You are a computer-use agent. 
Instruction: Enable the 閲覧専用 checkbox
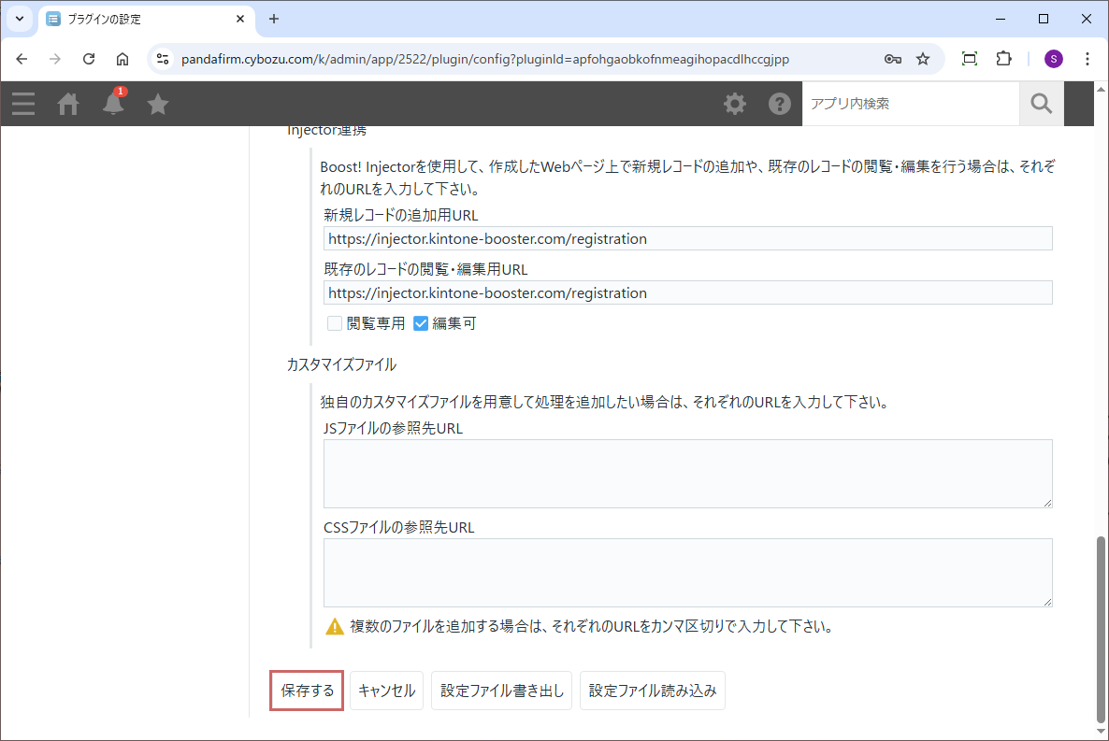335,323
